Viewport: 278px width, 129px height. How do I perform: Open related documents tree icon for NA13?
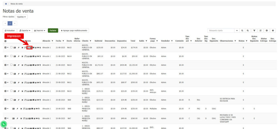tap(26, 65)
